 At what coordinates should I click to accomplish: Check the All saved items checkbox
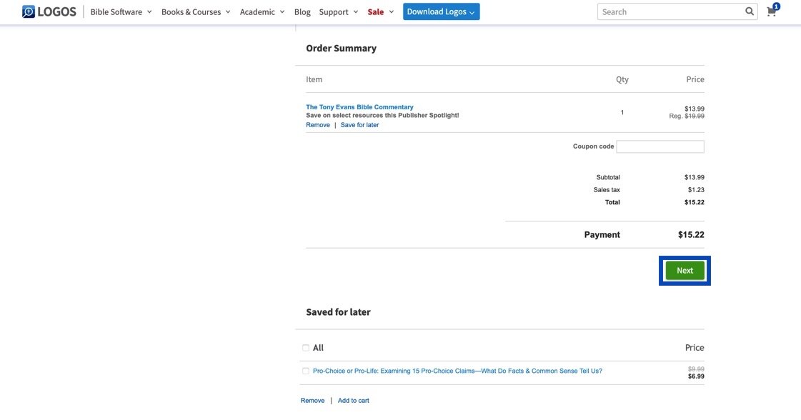[x=306, y=348]
